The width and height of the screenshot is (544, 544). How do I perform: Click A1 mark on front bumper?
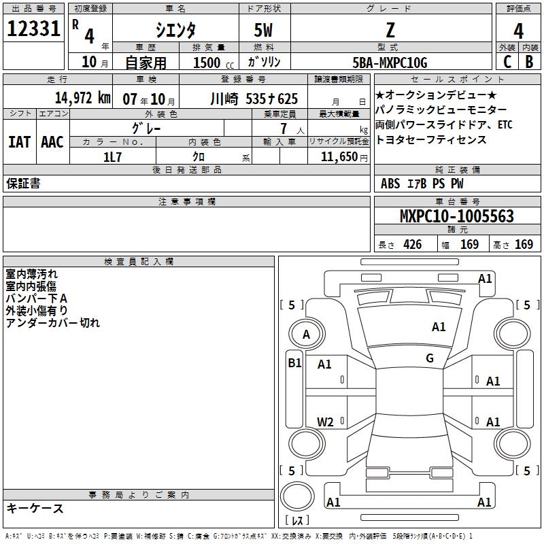(485, 279)
